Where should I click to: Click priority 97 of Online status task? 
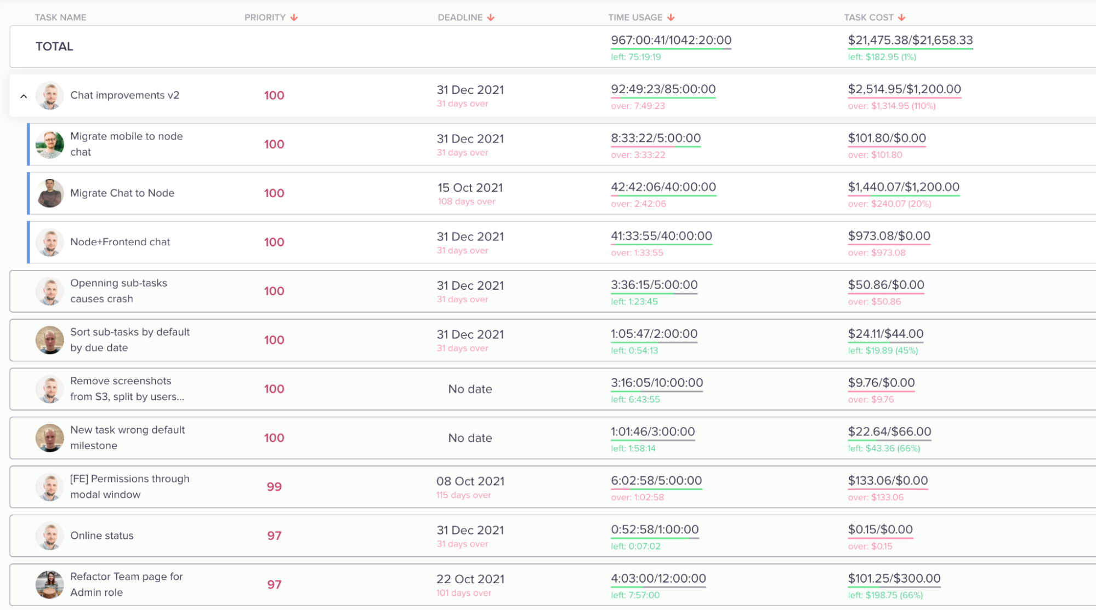[x=274, y=536]
